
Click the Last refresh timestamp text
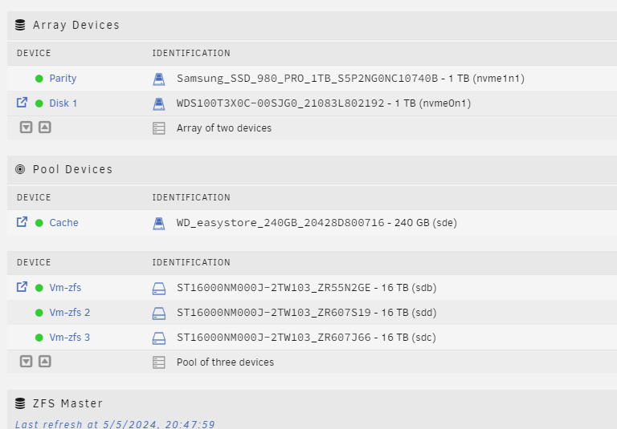coord(115,424)
